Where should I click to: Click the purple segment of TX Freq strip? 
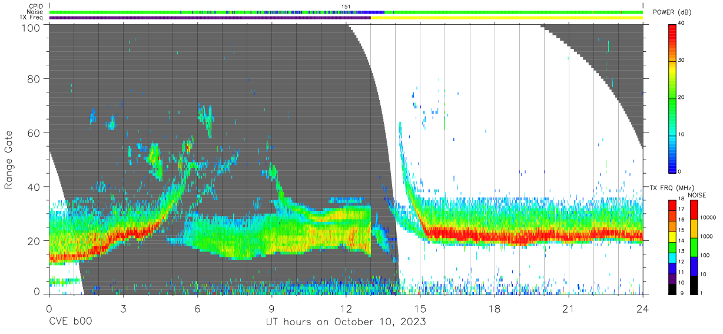pos(210,18)
